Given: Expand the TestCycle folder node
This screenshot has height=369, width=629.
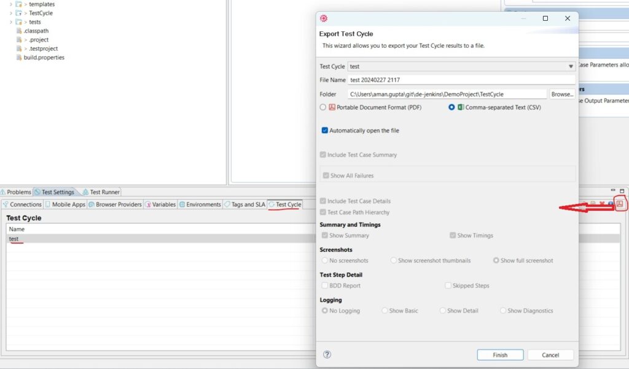Looking at the screenshot, I should point(11,13).
